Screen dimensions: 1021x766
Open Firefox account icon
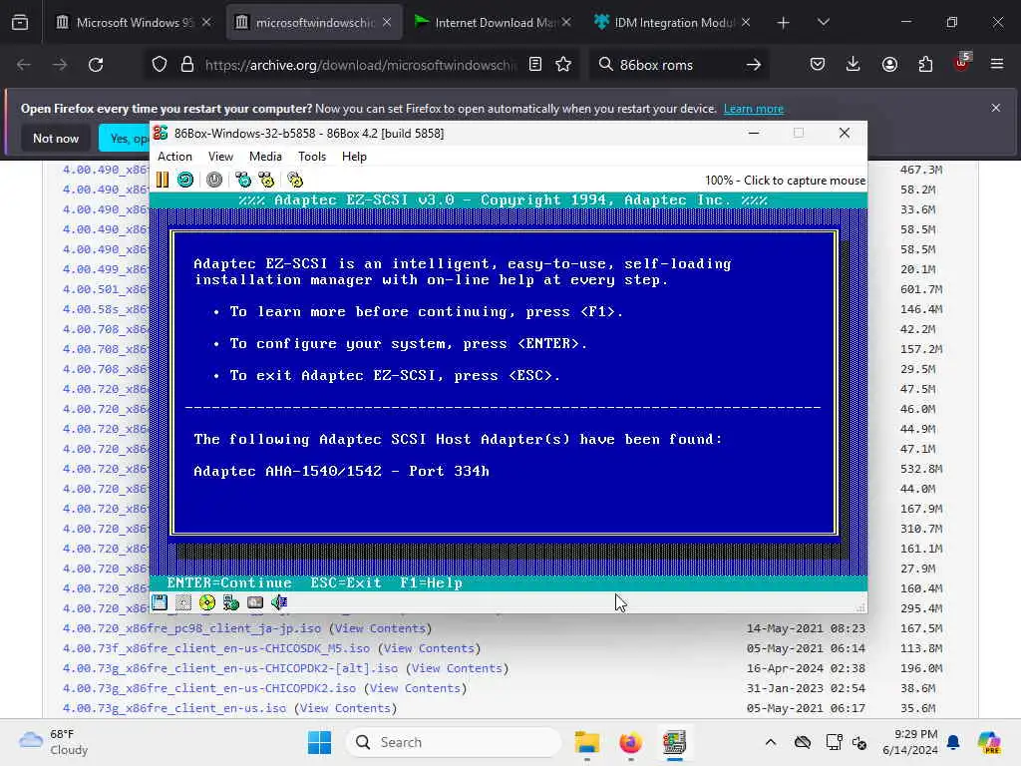coord(889,65)
